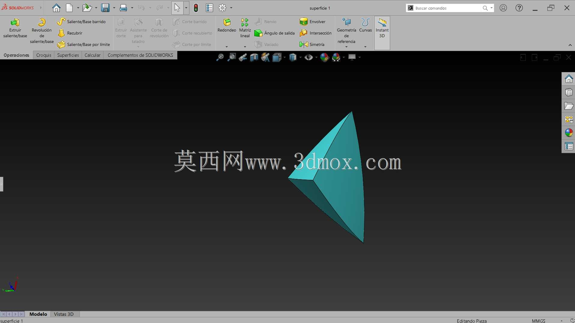The height and width of the screenshot is (323, 575).
Task: Click the Extruir saliente/base tool
Action: [x=15, y=28]
